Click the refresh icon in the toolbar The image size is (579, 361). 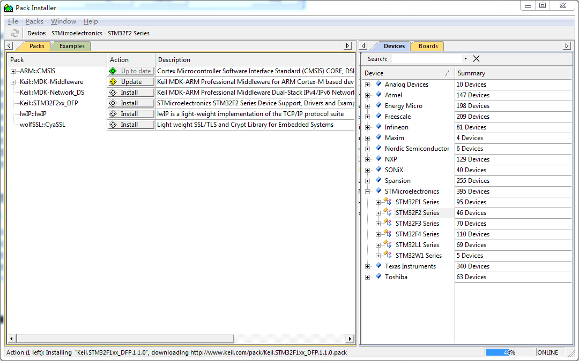(15, 33)
